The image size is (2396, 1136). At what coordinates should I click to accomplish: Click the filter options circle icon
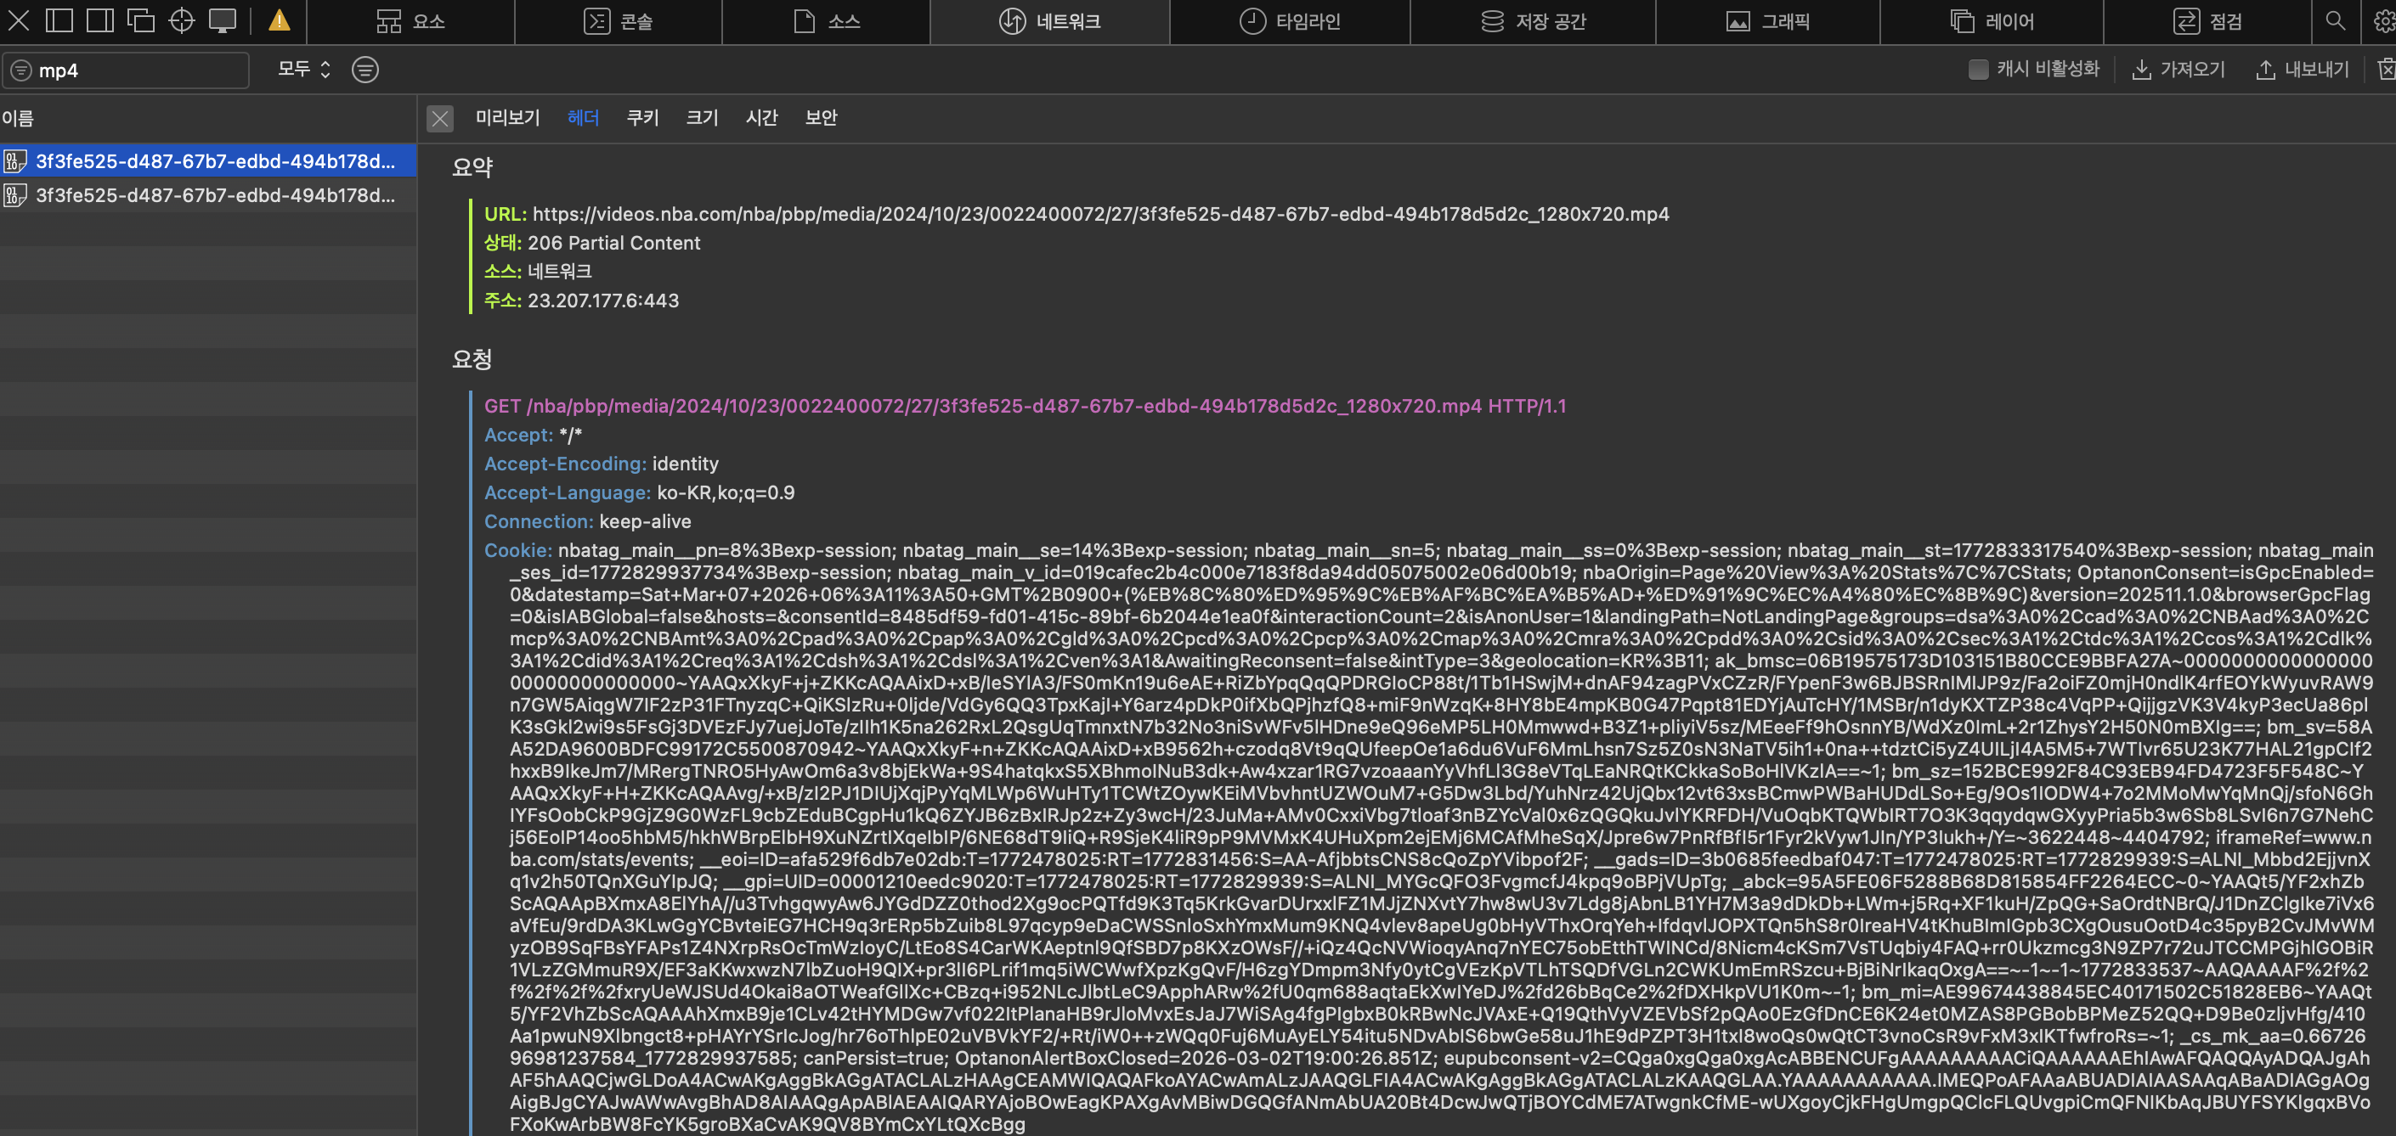pos(365,70)
